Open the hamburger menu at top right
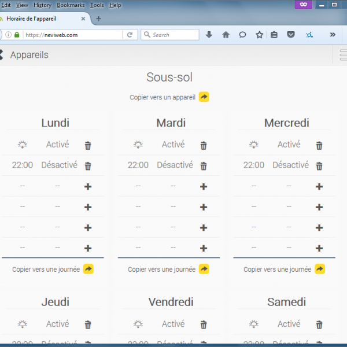Viewport: 347px width, 347px height. click(342, 55)
